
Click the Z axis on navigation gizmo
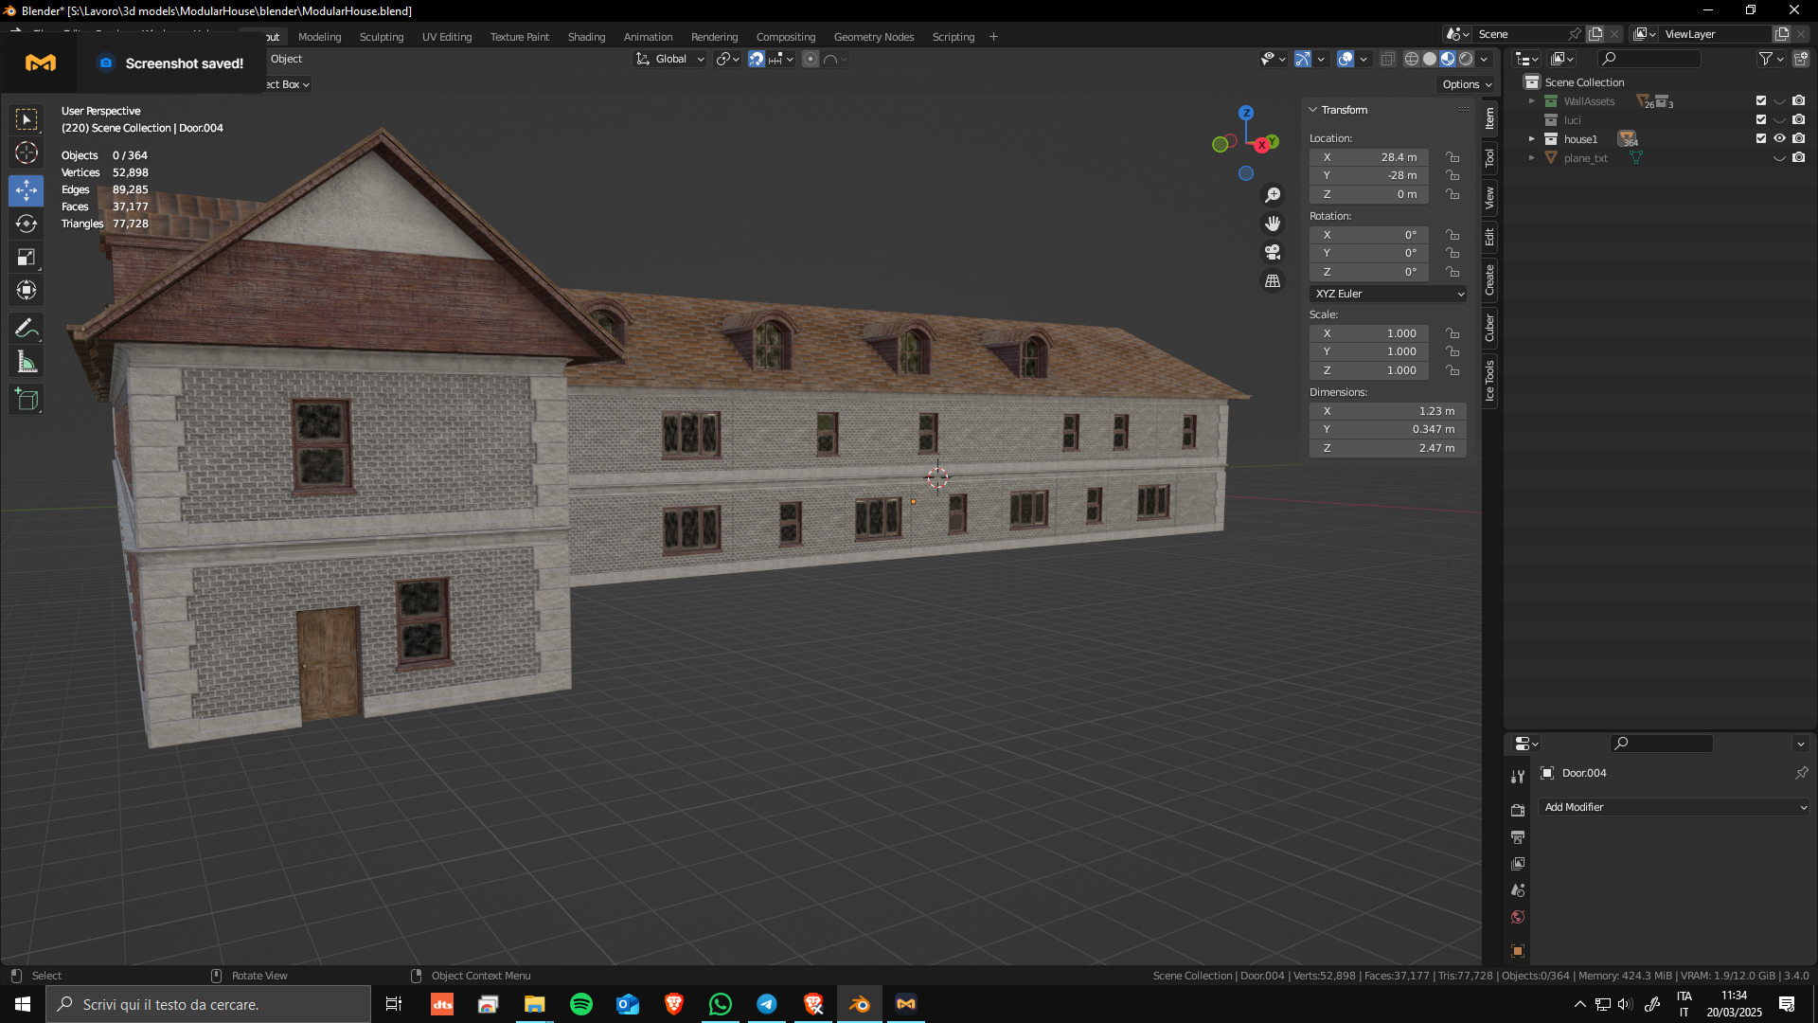pos(1246,113)
